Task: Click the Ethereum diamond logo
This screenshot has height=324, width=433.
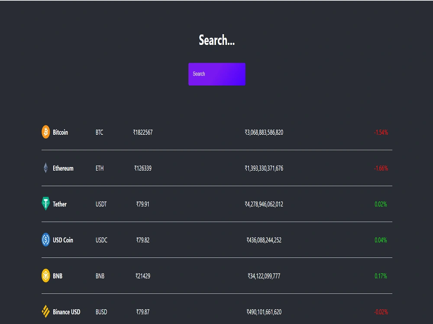Action: pyautogui.click(x=45, y=168)
